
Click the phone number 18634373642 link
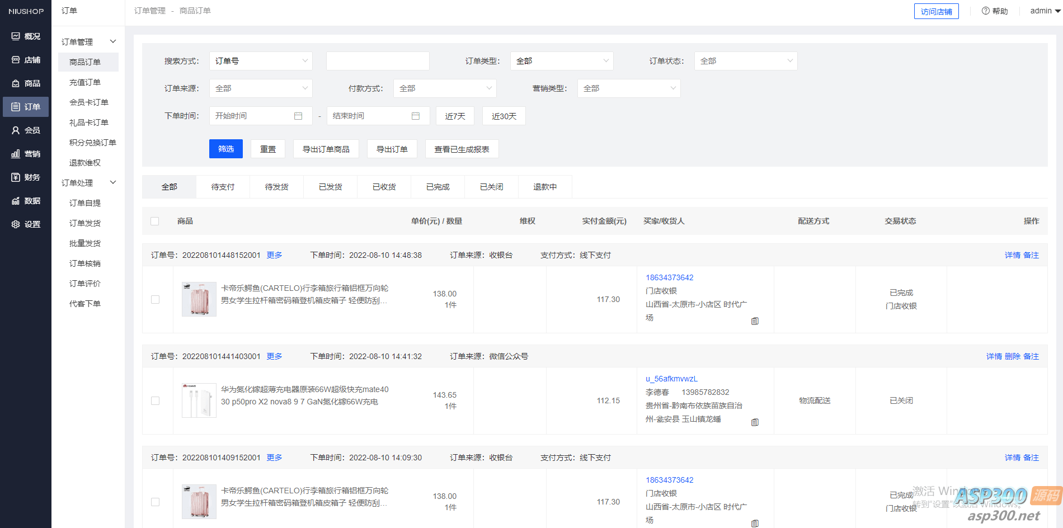click(669, 277)
